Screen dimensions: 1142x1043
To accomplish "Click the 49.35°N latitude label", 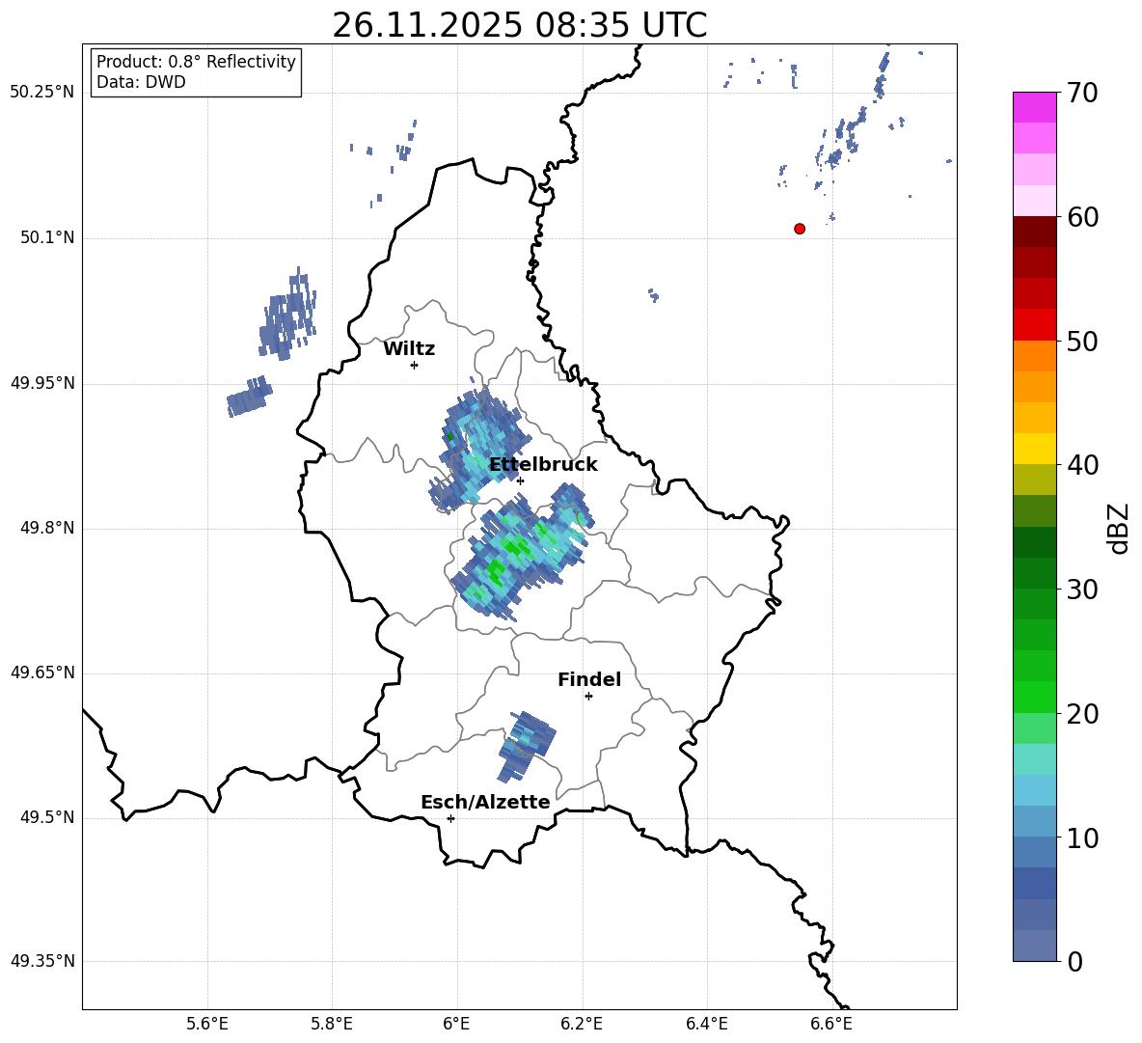I will click(x=42, y=961).
